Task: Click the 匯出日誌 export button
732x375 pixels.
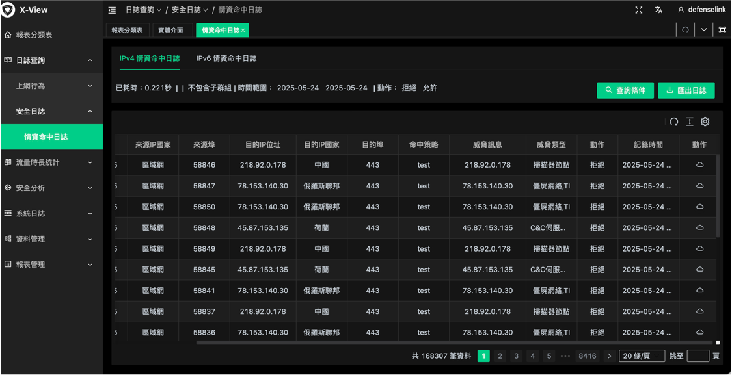Action: pos(686,90)
